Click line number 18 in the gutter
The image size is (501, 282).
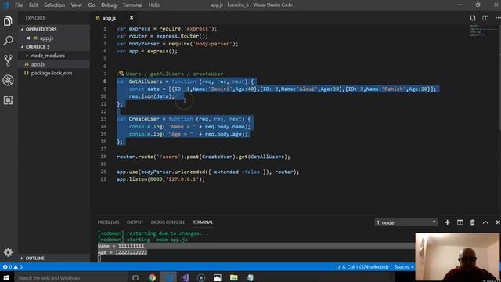point(103,157)
